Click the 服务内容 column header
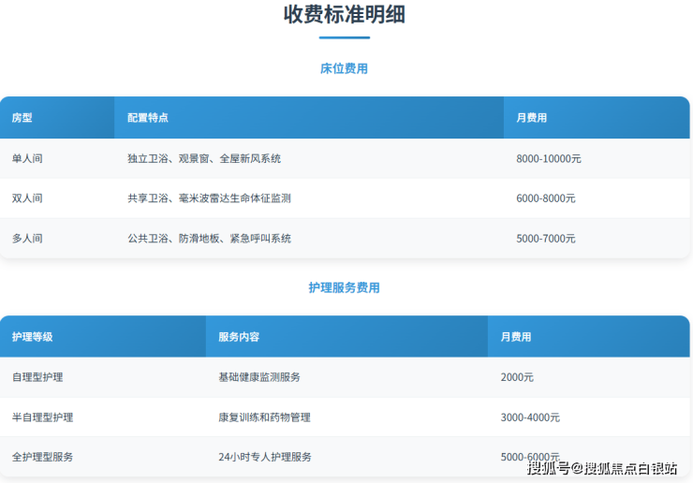 click(x=239, y=337)
